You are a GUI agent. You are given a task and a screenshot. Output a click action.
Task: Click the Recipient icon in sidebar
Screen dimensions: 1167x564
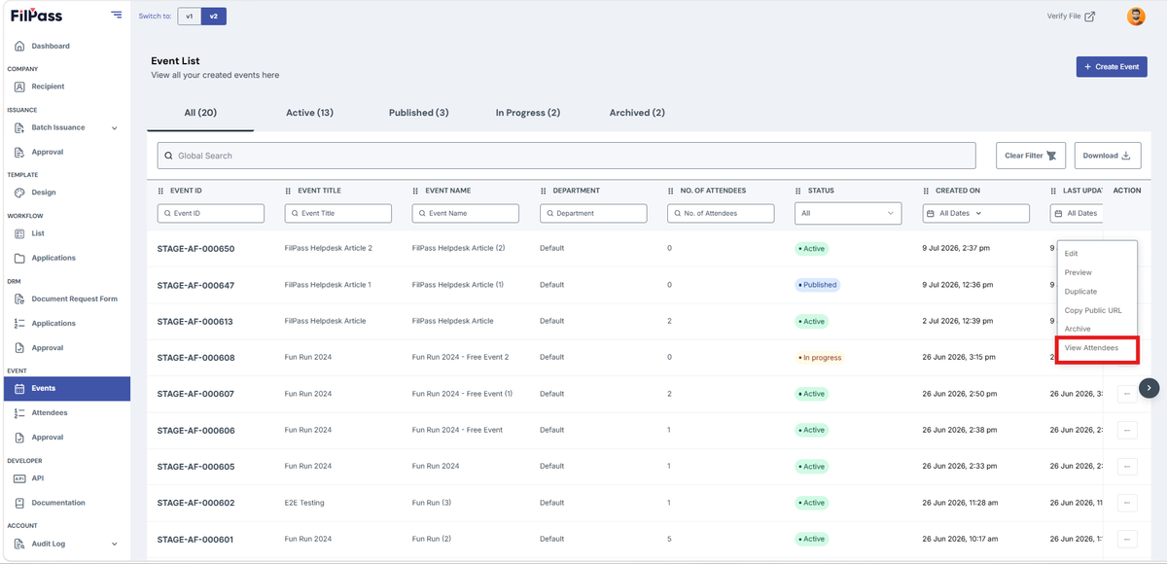click(x=19, y=87)
